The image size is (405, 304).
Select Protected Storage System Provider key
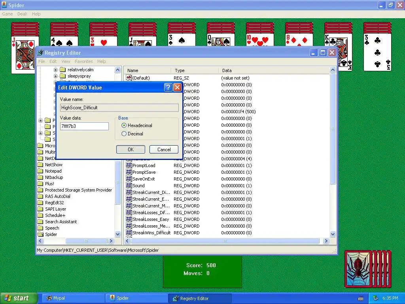pyautogui.click(x=78, y=190)
